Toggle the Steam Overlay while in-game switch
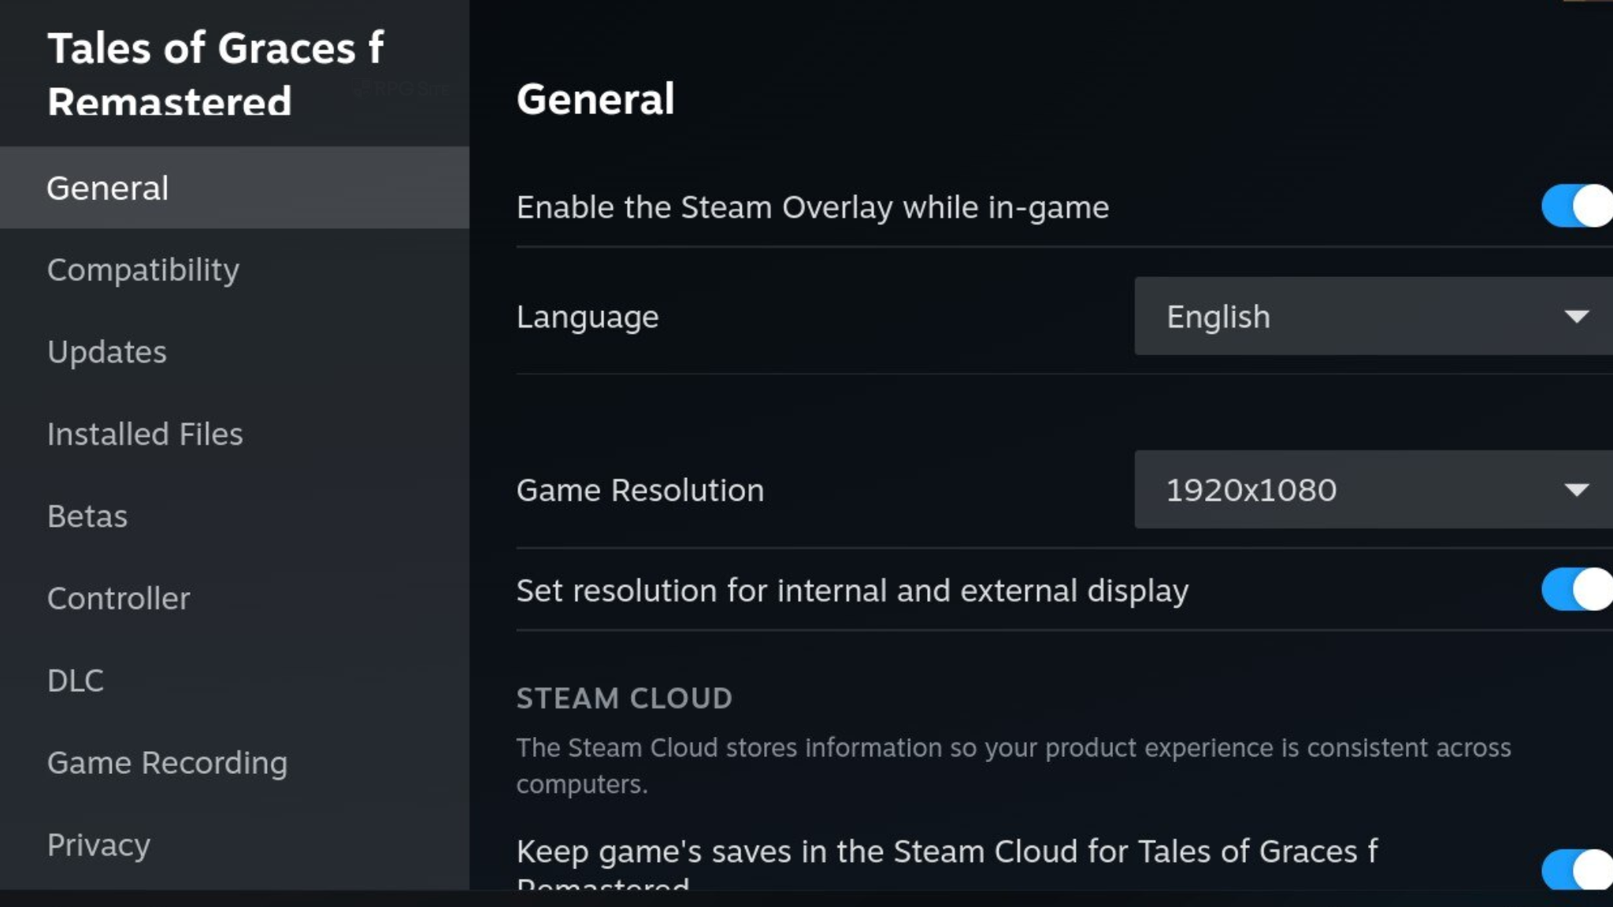This screenshot has width=1613, height=907. pyautogui.click(x=1577, y=206)
